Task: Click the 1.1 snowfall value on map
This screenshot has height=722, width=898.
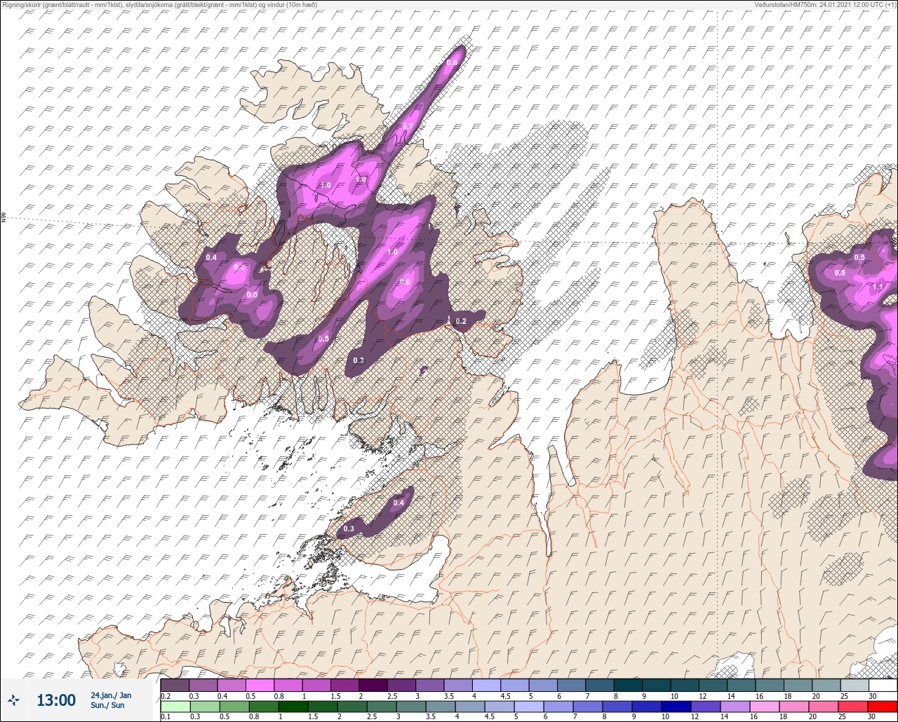Action: [x=878, y=287]
